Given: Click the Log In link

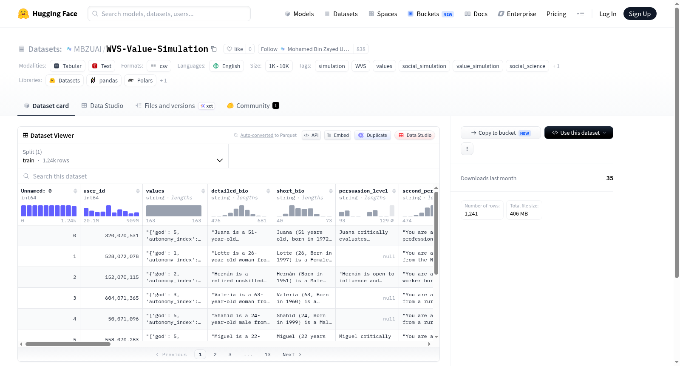Looking at the screenshot, I should [608, 14].
